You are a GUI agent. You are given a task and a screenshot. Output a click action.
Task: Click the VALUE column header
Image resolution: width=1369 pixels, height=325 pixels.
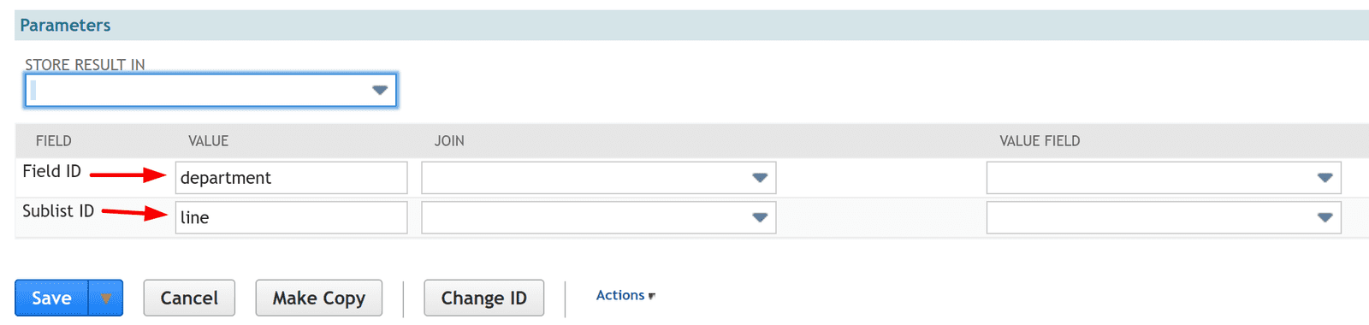click(x=209, y=141)
